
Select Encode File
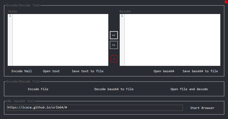point(38,89)
